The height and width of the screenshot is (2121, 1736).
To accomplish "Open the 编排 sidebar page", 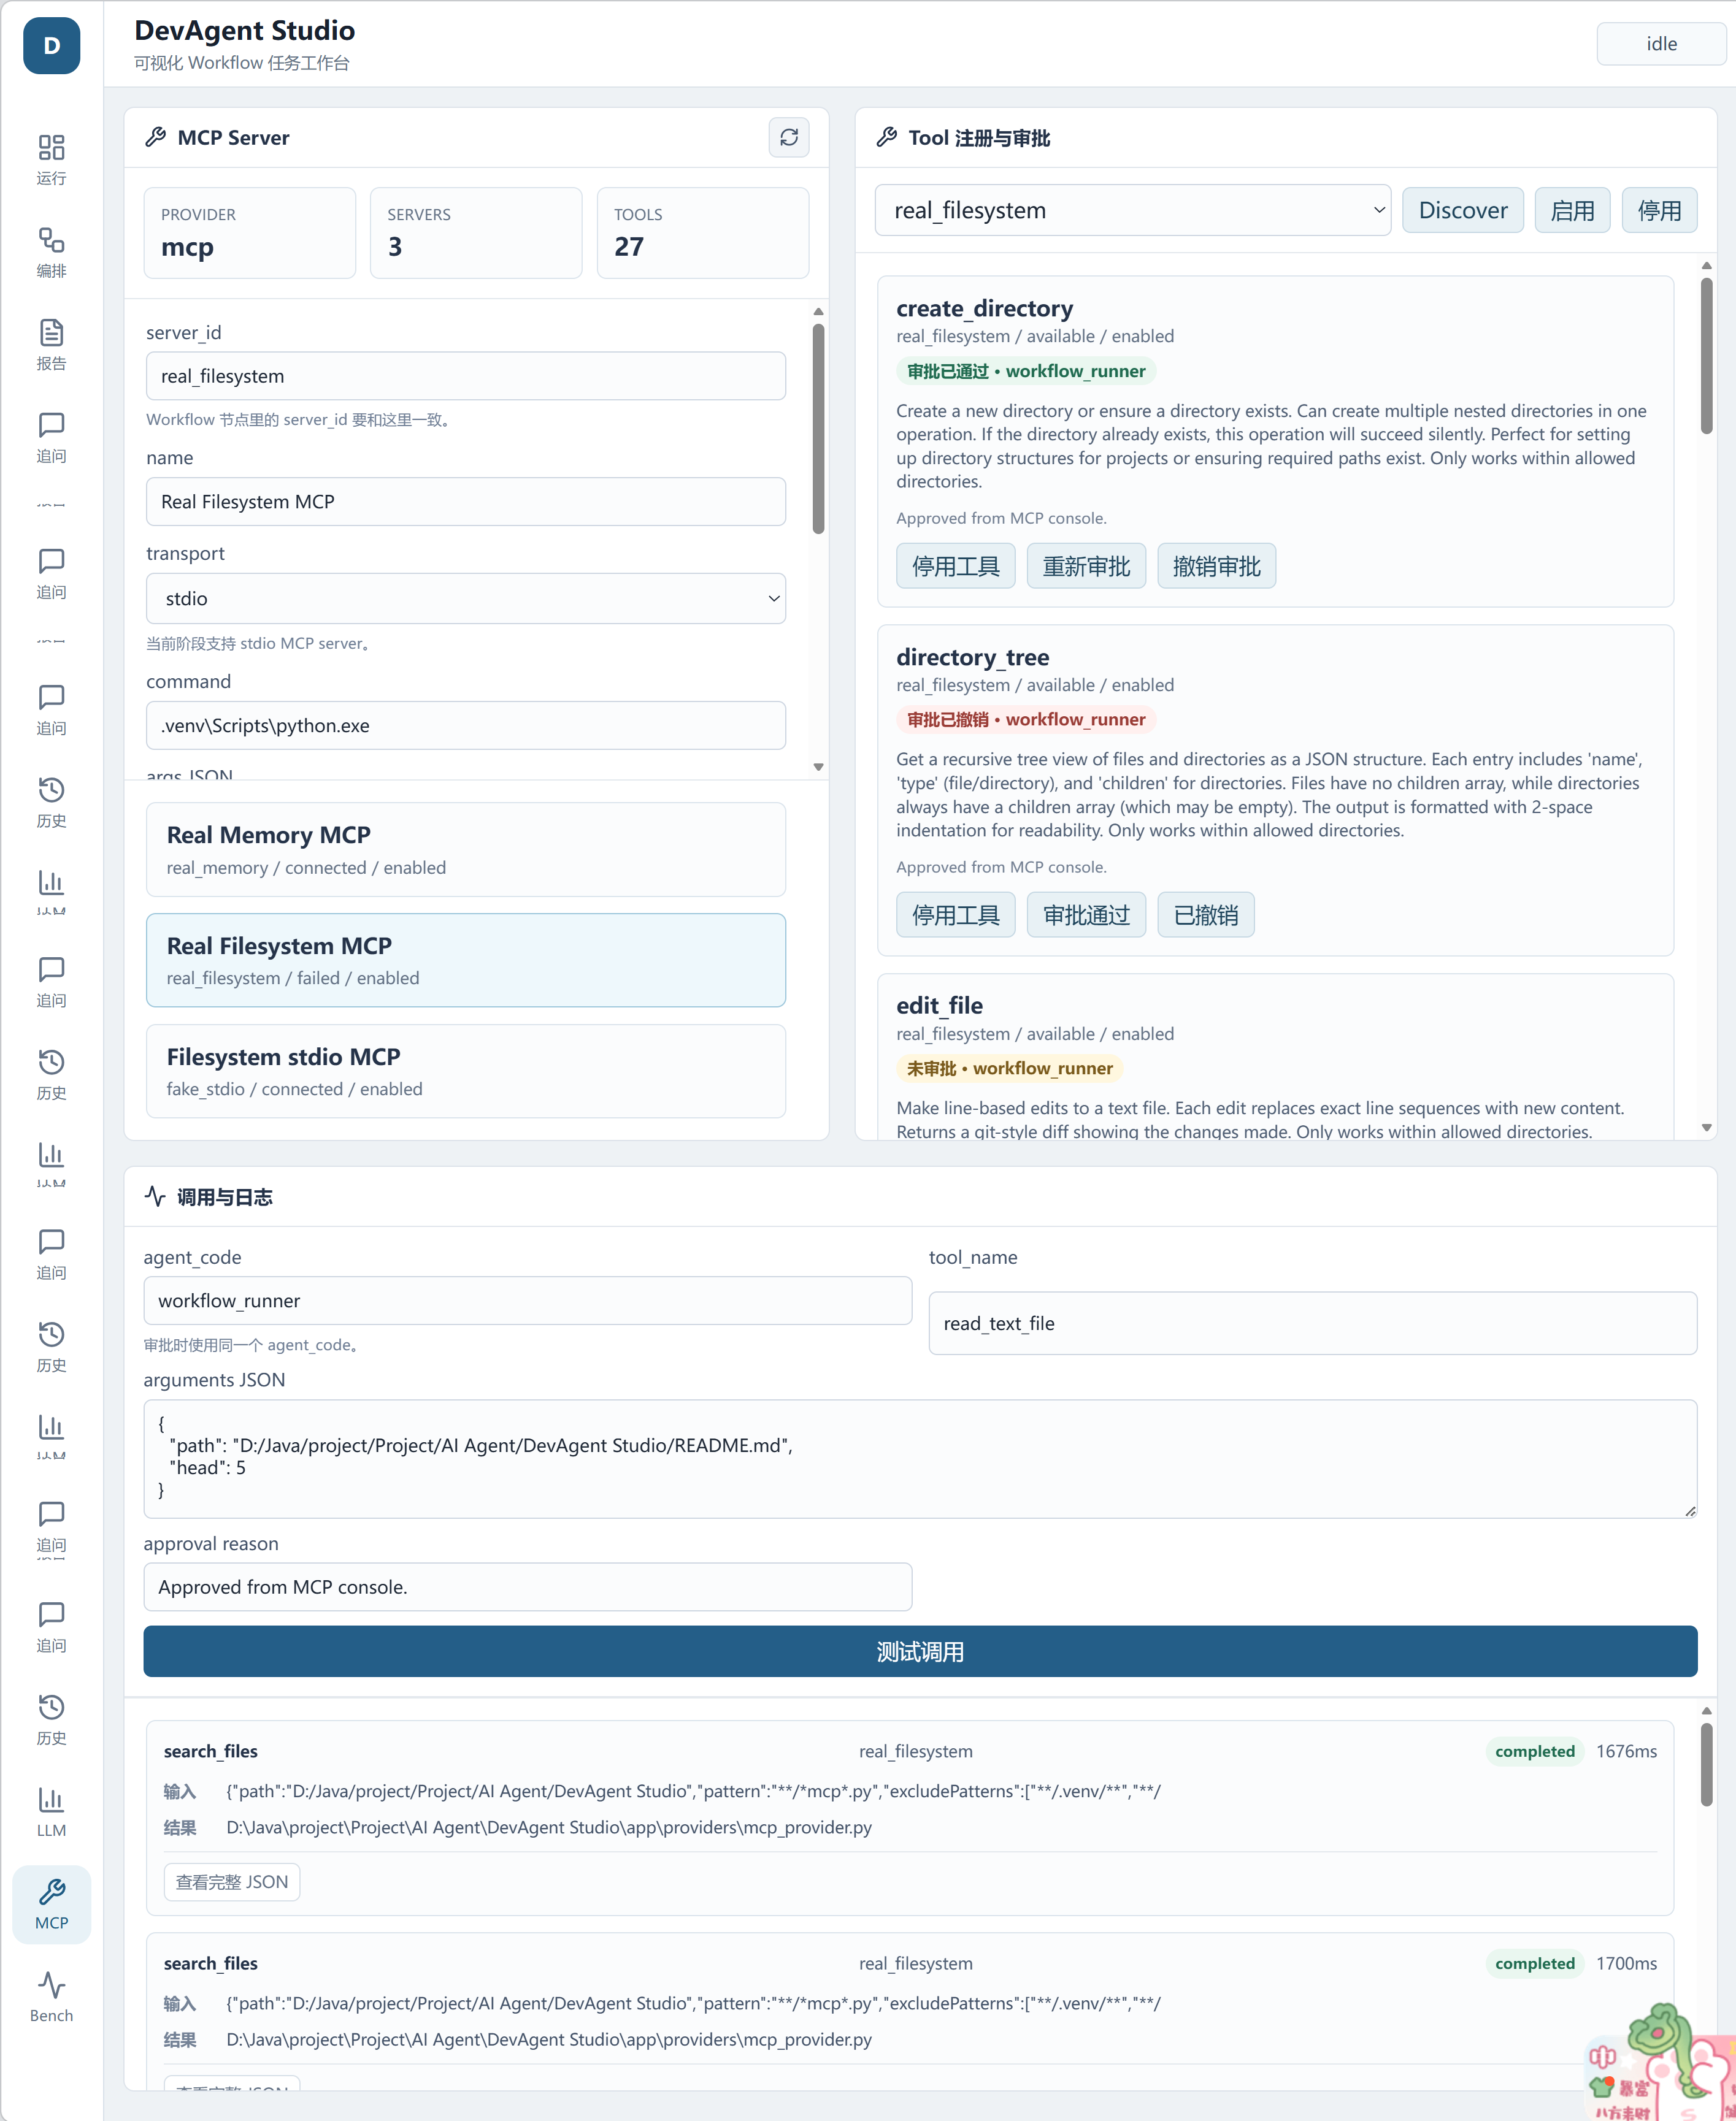I will coord(51,253).
